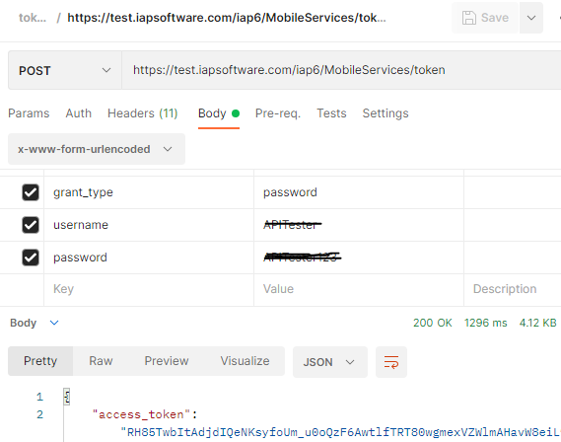Click the request URL input field
Image resolution: width=561 pixels, height=442 pixels.
tap(341, 70)
